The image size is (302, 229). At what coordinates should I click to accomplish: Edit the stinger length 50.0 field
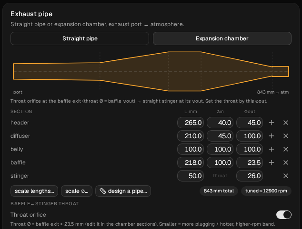(191, 176)
